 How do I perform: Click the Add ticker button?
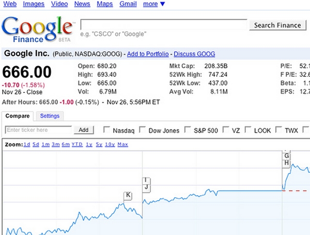(x=84, y=130)
